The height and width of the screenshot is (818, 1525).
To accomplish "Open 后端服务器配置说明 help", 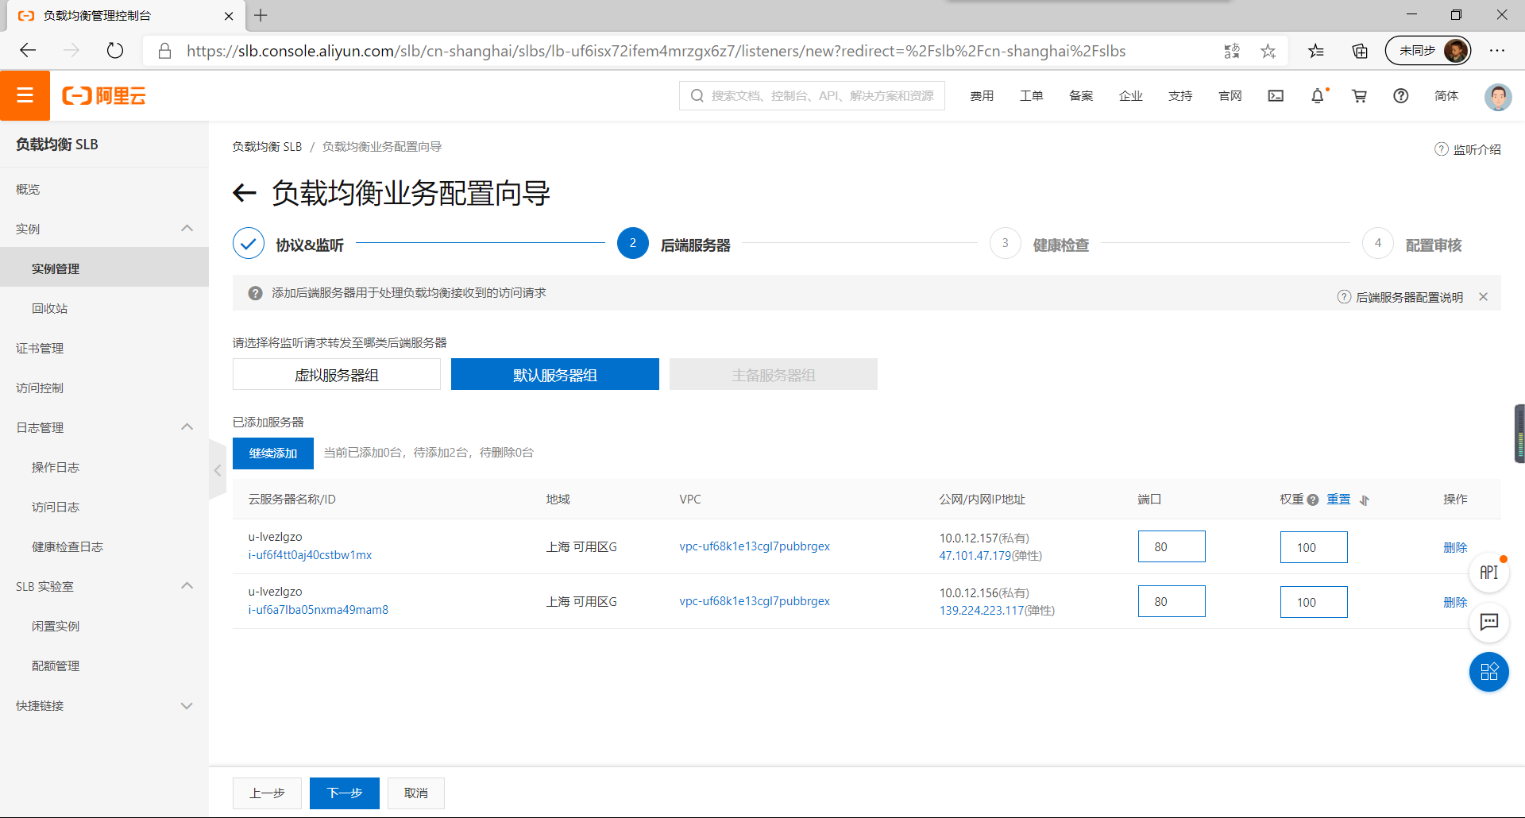I will 1400,297.
